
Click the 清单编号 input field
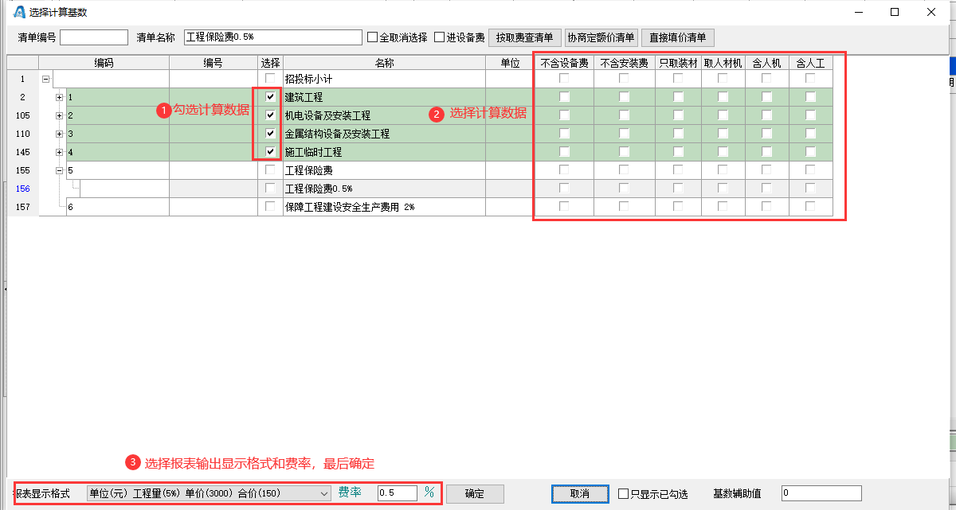94,37
